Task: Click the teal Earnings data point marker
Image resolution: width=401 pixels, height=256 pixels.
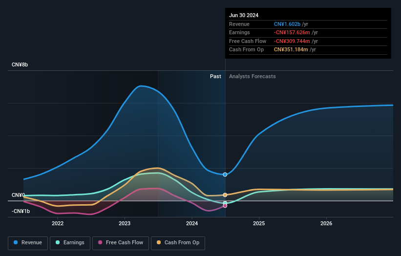Action: coord(225,203)
